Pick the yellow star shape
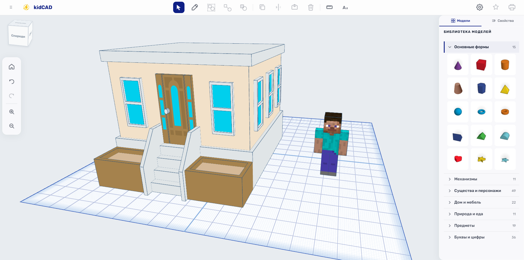524x260 pixels. (481, 159)
